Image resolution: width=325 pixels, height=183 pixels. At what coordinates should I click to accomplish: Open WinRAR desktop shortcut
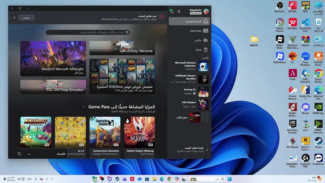[x=305, y=41]
